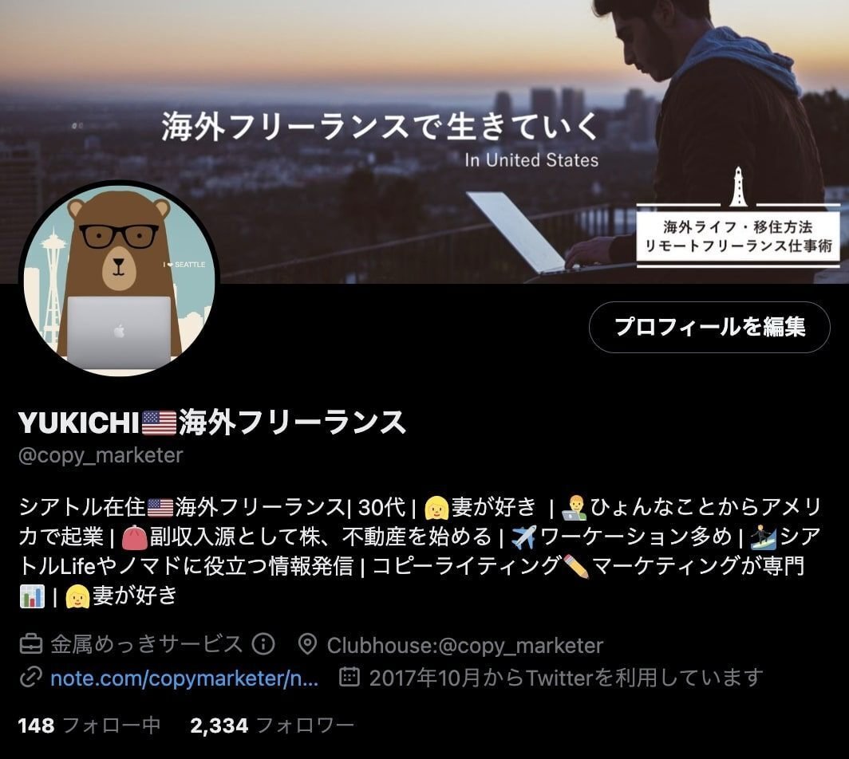Click the briefcase professional category icon
The height and width of the screenshot is (759, 849).
point(31,644)
